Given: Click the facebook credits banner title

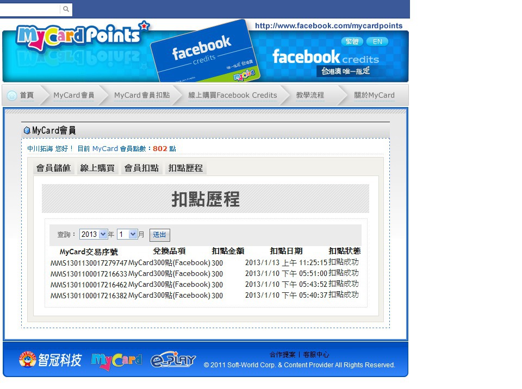Looking at the screenshot, I should coord(326,57).
